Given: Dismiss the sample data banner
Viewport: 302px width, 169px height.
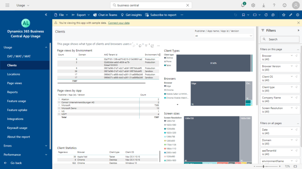Looking at the screenshot, I should pos(298,23).
